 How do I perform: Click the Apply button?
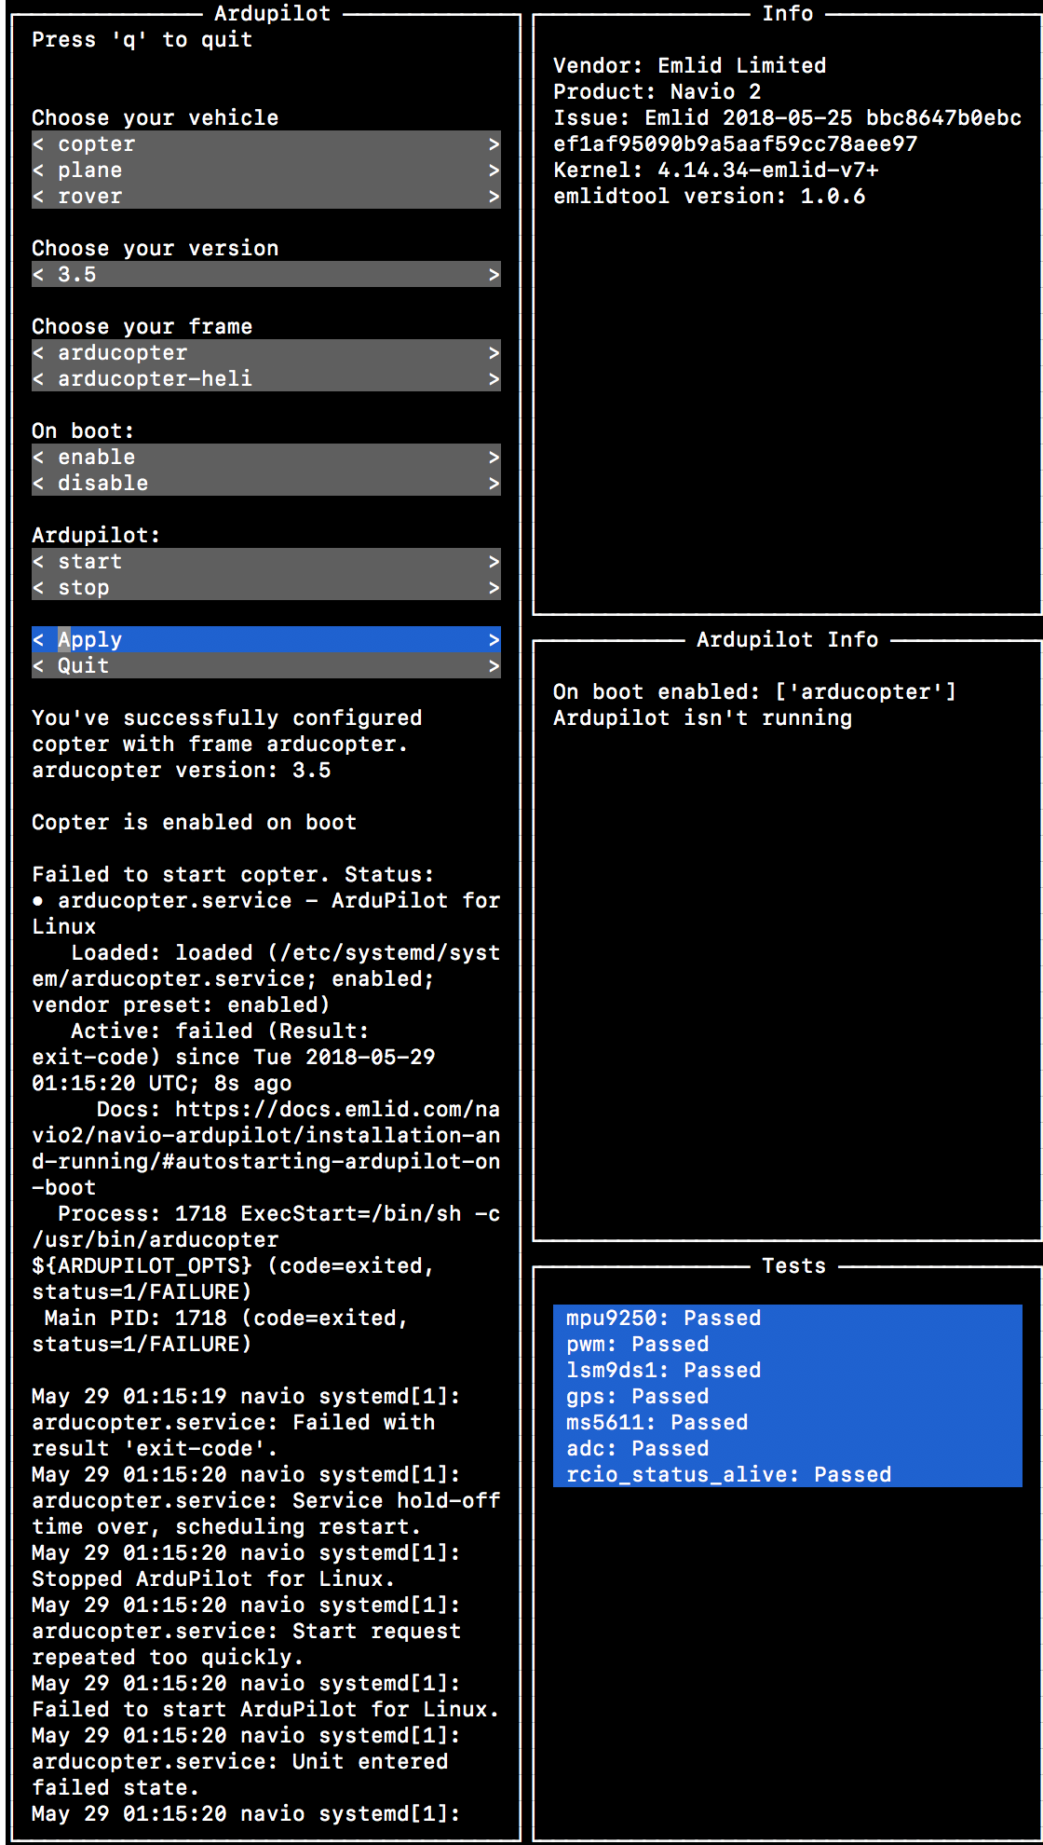(x=266, y=639)
